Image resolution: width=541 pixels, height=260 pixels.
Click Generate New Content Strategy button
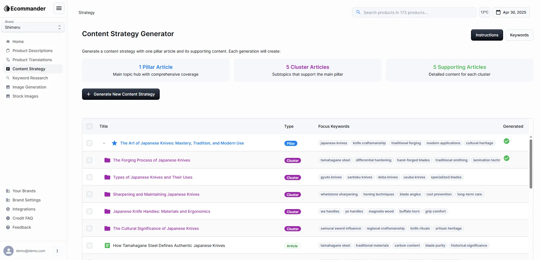121,94
